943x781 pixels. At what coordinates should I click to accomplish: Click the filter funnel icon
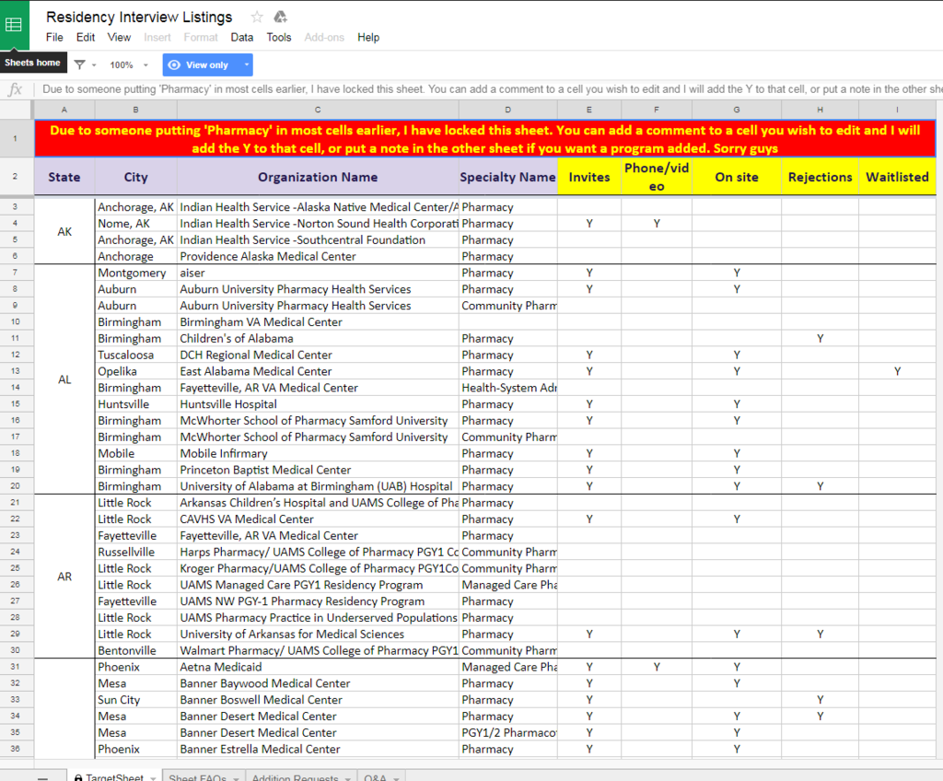coord(80,65)
